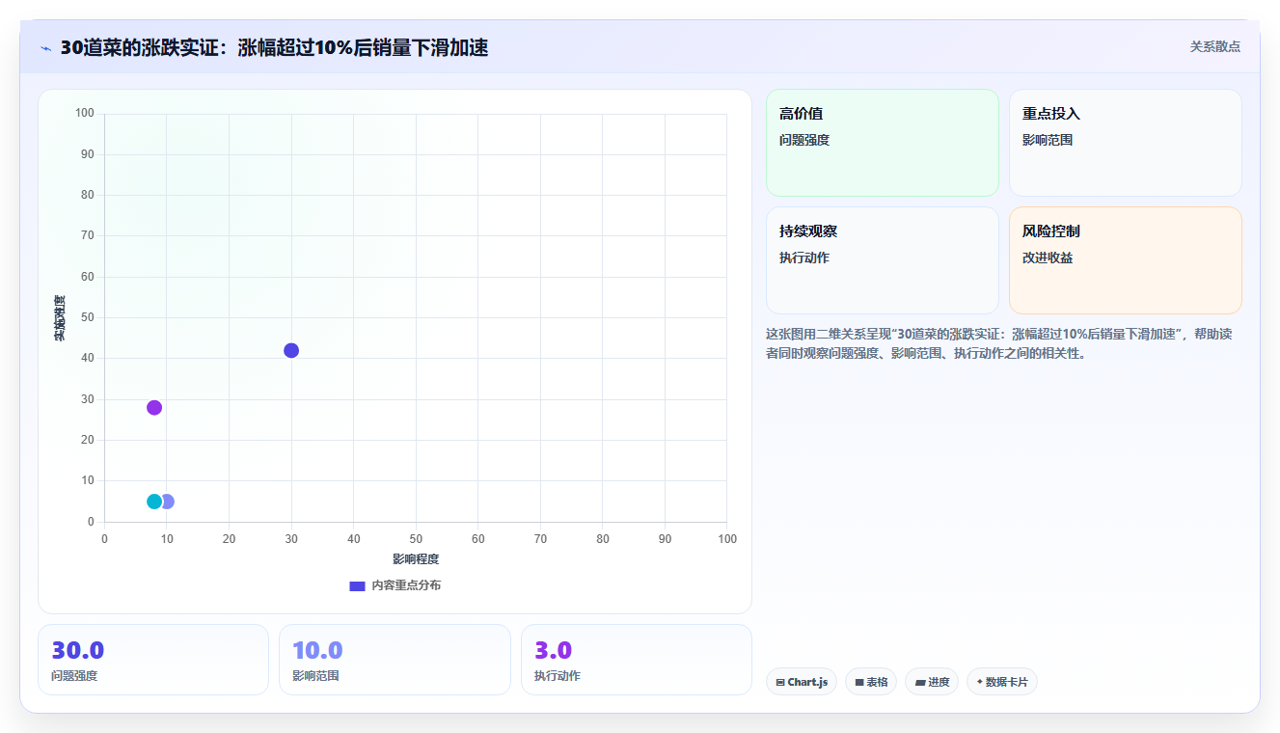Click the 3.0 执行动作 stat card
The width and height of the screenshot is (1280, 733).
click(x=637, y=660)
